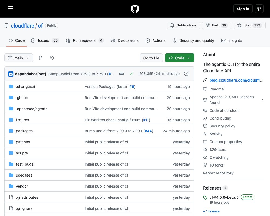The width and height of the screenshot is (270, 216).
Task: Open the .opencode/agents folder
Action: click(x=32, y=109)
